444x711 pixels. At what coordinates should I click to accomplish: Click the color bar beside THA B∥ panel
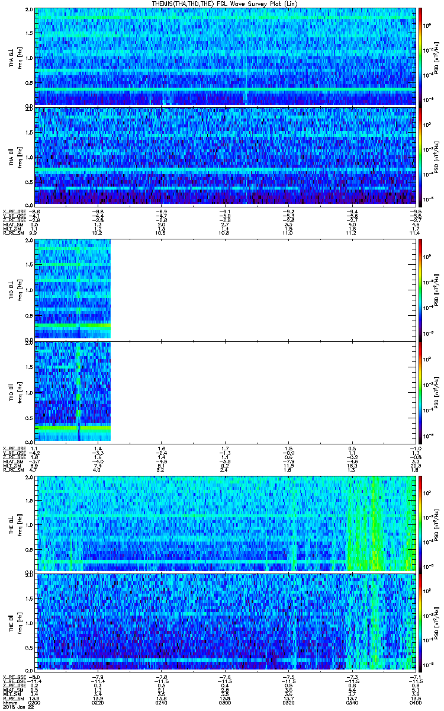(420, 156)
